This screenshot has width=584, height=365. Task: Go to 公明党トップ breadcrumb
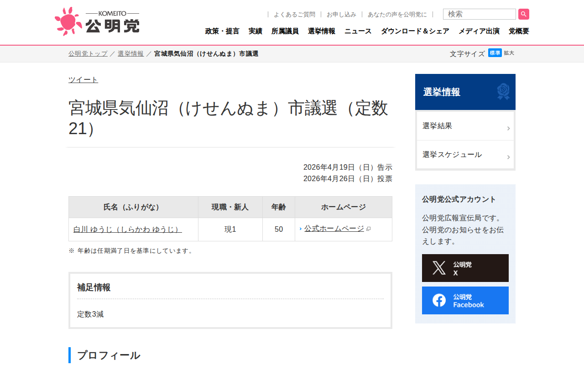click(88, 54)
